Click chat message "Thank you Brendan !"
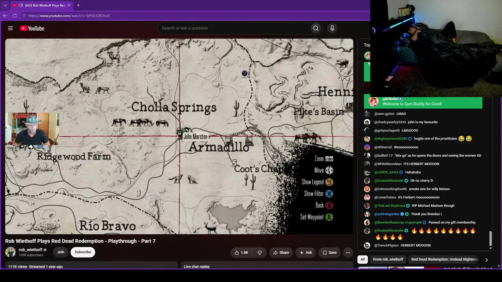The height and width of the screenshot is (282, 502). tap(426, 214)
